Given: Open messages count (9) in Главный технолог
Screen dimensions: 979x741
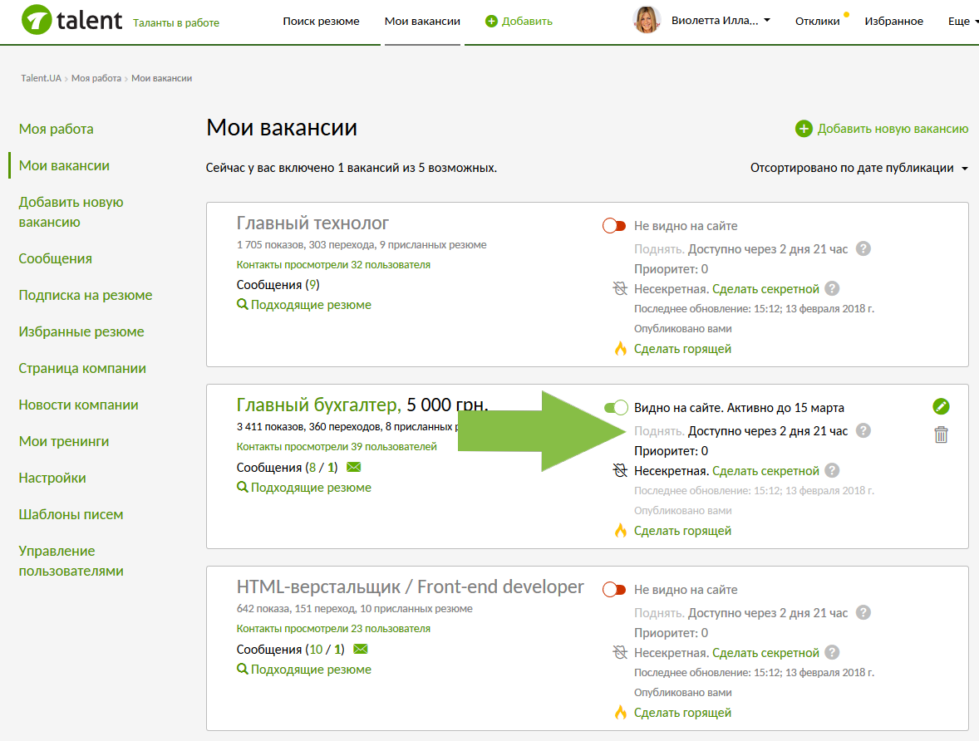Looking at the screenshot, I should 312,285.
